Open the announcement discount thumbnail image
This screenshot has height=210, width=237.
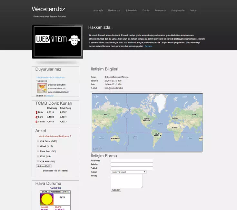tap(42, 88)
